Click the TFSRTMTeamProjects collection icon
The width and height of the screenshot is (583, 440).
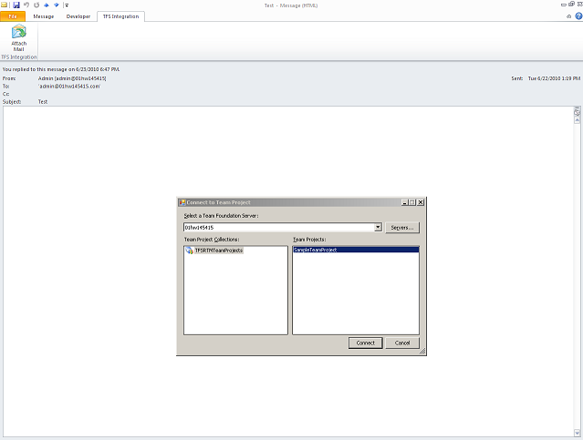189,251
